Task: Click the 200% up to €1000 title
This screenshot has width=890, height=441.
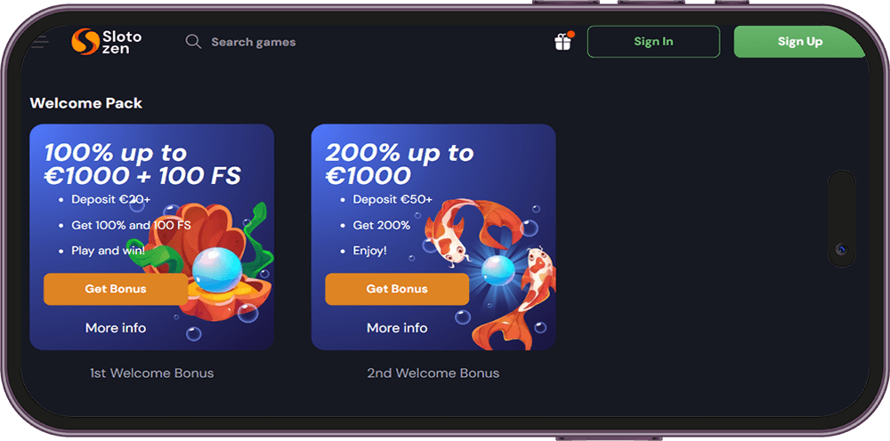Action: pyautogui.click(x=399, y=164)
